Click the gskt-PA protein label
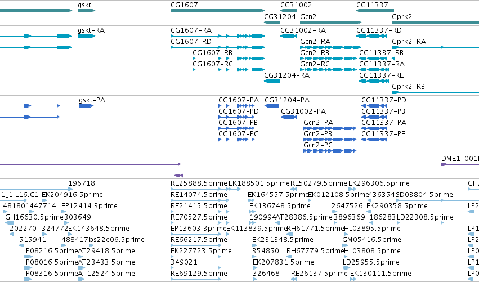Viewport: 479px width, 282px height. (x=92, y=100)
